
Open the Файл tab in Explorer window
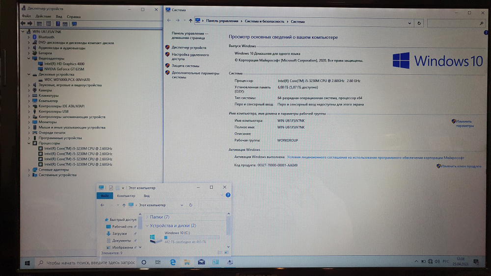pyautogui.click(x=105, y=196)
